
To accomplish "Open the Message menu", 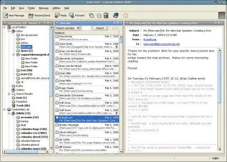I will [44, 8].
